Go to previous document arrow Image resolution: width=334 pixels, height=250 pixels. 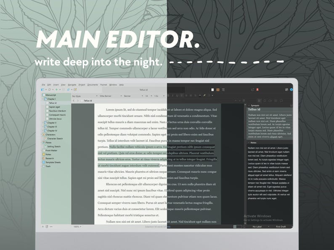(x=236, y=101)
